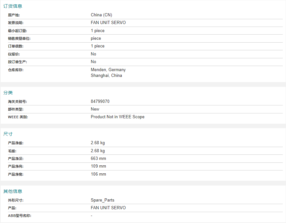
Task: Click the 2.68 kg product net weight value
Action: (x=98, y=143)
